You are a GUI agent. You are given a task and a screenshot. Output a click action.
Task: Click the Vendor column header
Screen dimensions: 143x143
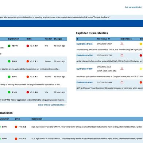point(48,39)
